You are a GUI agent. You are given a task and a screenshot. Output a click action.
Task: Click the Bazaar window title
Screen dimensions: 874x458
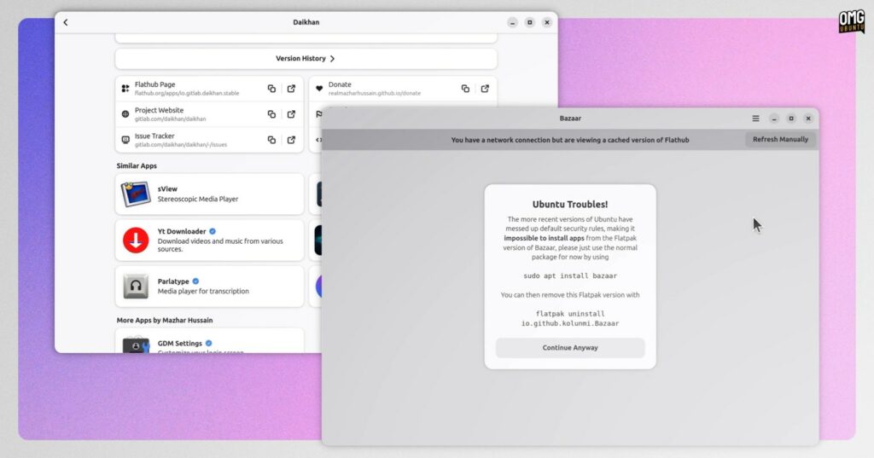pyautogui.click(x=570, y=119)
